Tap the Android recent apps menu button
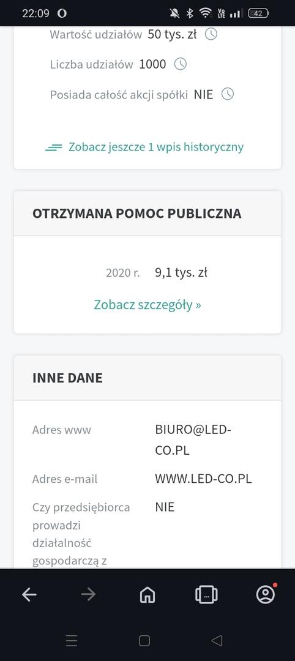Screen dimensions: 295x661 72,641
